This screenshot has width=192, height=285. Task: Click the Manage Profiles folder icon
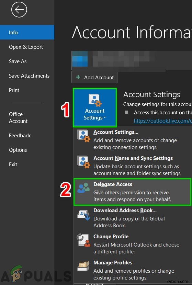[83, 266]
